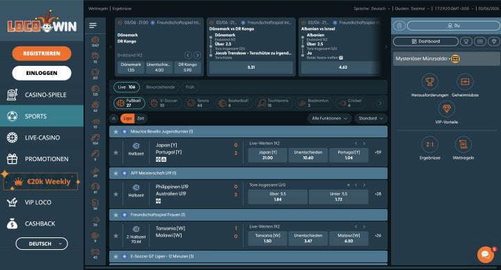
Task: Open Casino-Spiele in the sidebar
Action: pyautogui.click(x=42, y=95)
